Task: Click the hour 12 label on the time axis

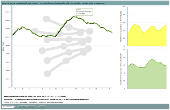Action: click(63, 89)
